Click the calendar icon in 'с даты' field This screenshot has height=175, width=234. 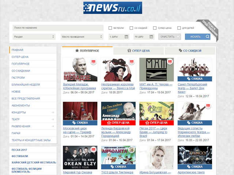coord(126,36)
